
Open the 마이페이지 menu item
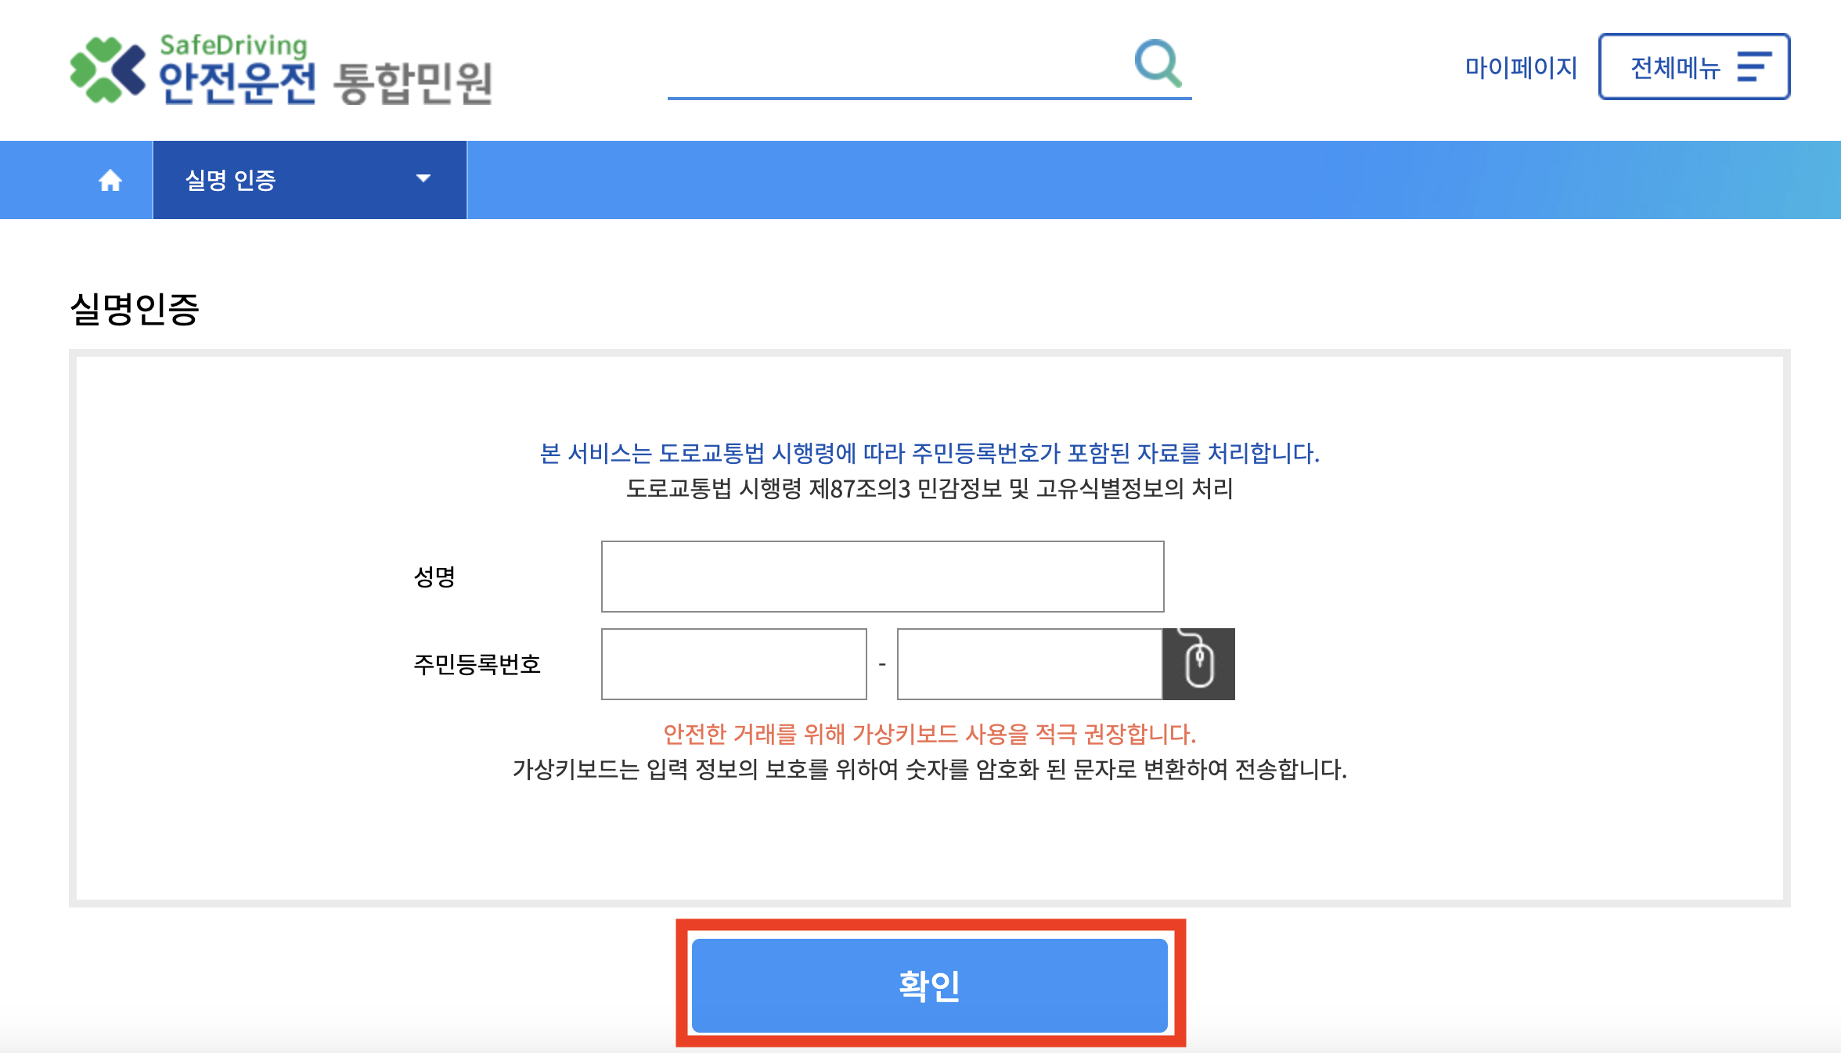pos(1522,69)
